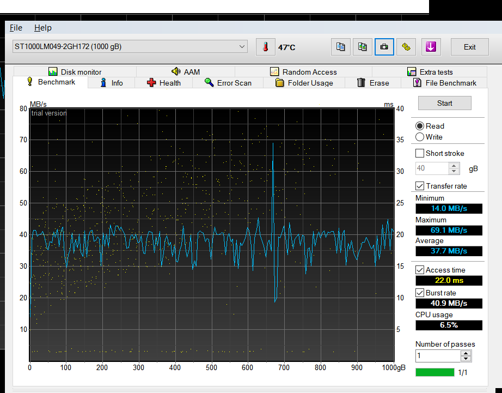502x393 pixels.
Task: Disable the Burst rate checkbox
Action: pos(420,293)
